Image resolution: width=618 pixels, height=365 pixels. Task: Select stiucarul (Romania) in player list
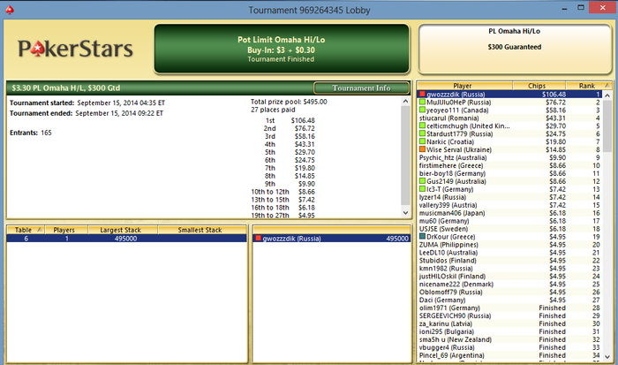coord(509,118)
